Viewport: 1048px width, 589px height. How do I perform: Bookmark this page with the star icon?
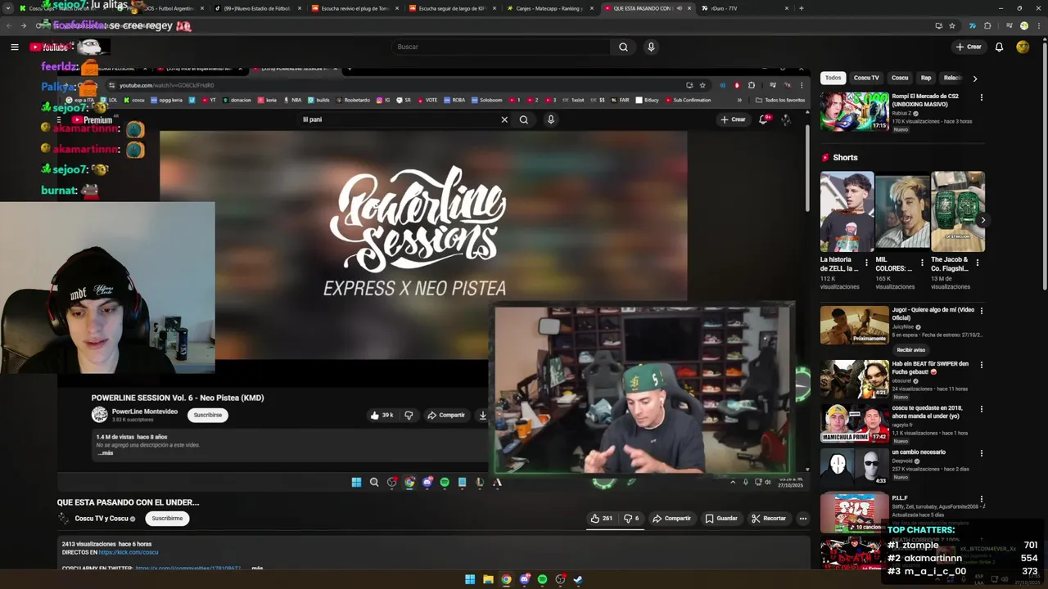click(x=952, y=25)
